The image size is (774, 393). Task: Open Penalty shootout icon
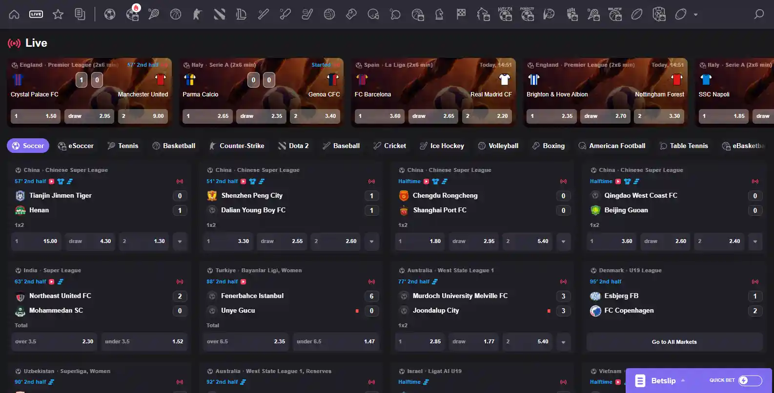527,14
